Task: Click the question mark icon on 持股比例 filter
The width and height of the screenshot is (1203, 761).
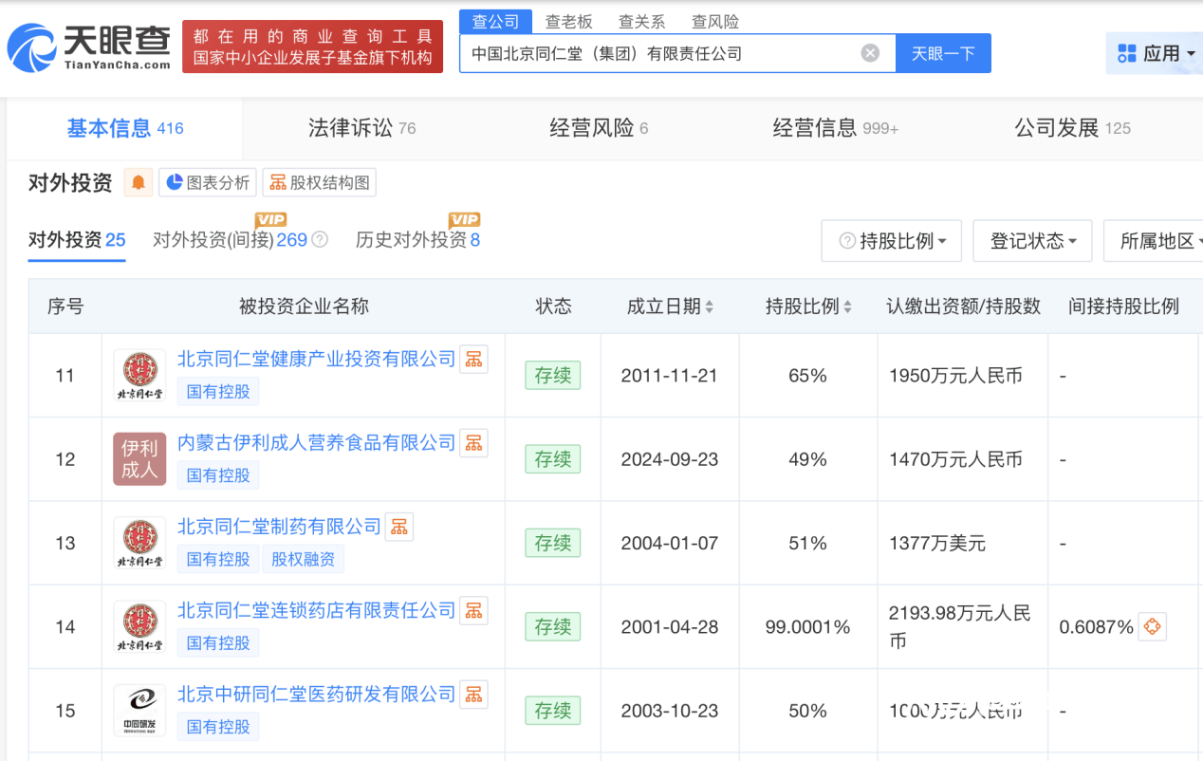Action: pyautogui.click(x=847, y=240)
